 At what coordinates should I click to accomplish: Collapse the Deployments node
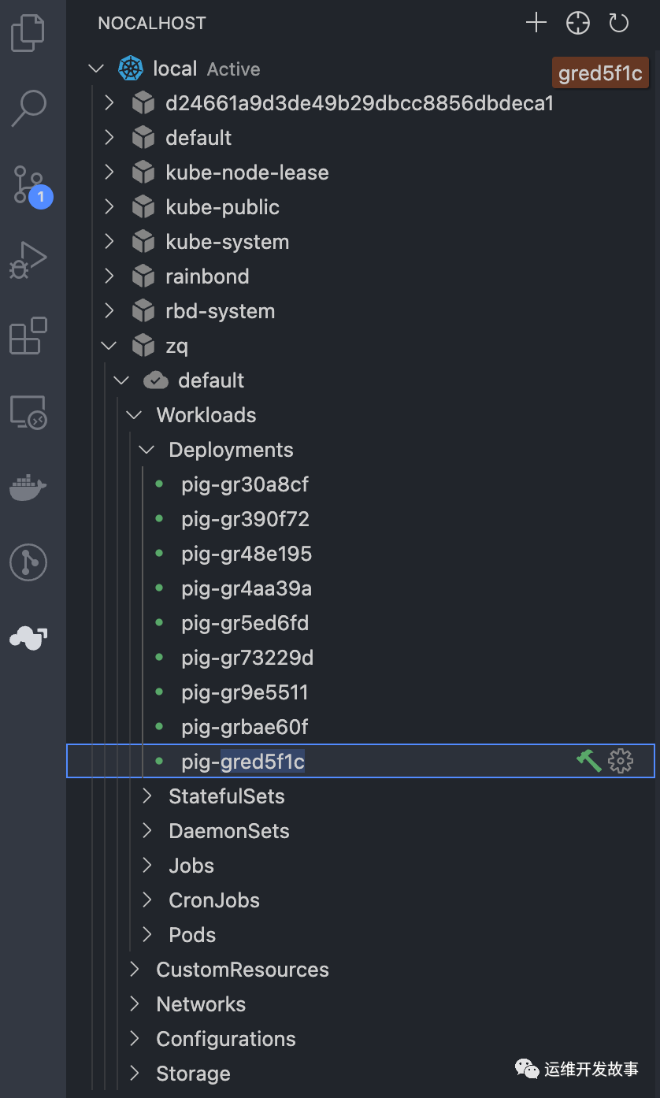147,450
